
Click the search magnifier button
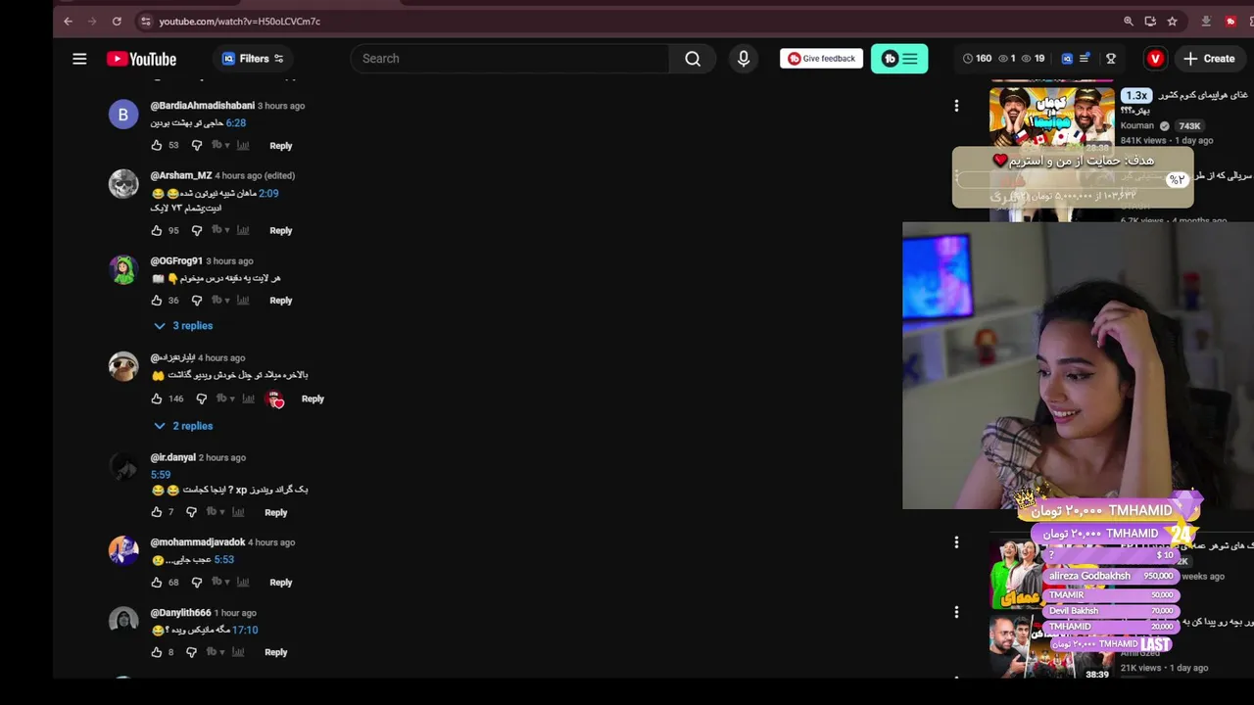693,59
